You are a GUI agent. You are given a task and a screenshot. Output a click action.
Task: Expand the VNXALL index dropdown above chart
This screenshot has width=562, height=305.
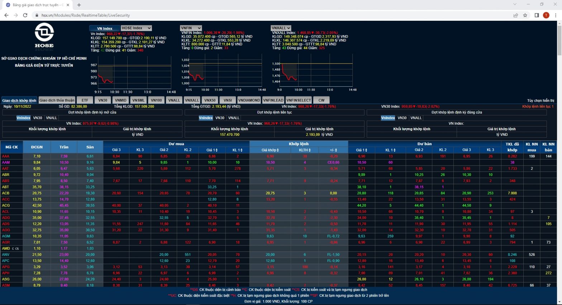[x=281, y=28]
